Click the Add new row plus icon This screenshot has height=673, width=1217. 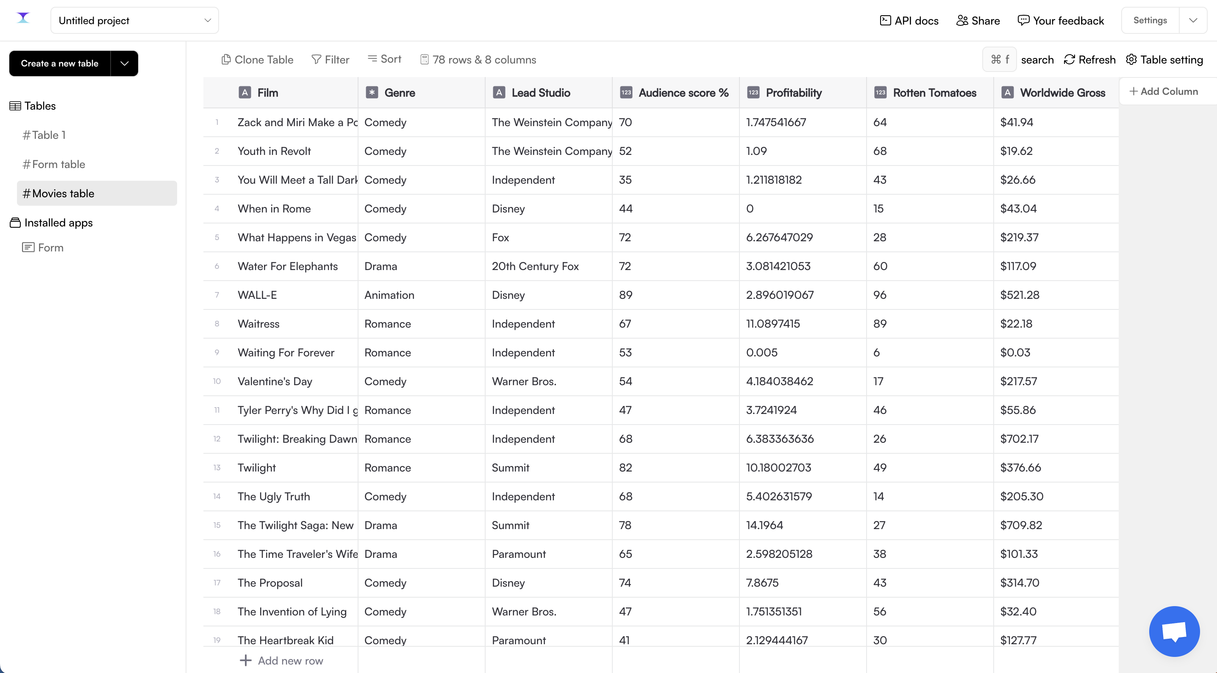(245, 660)
